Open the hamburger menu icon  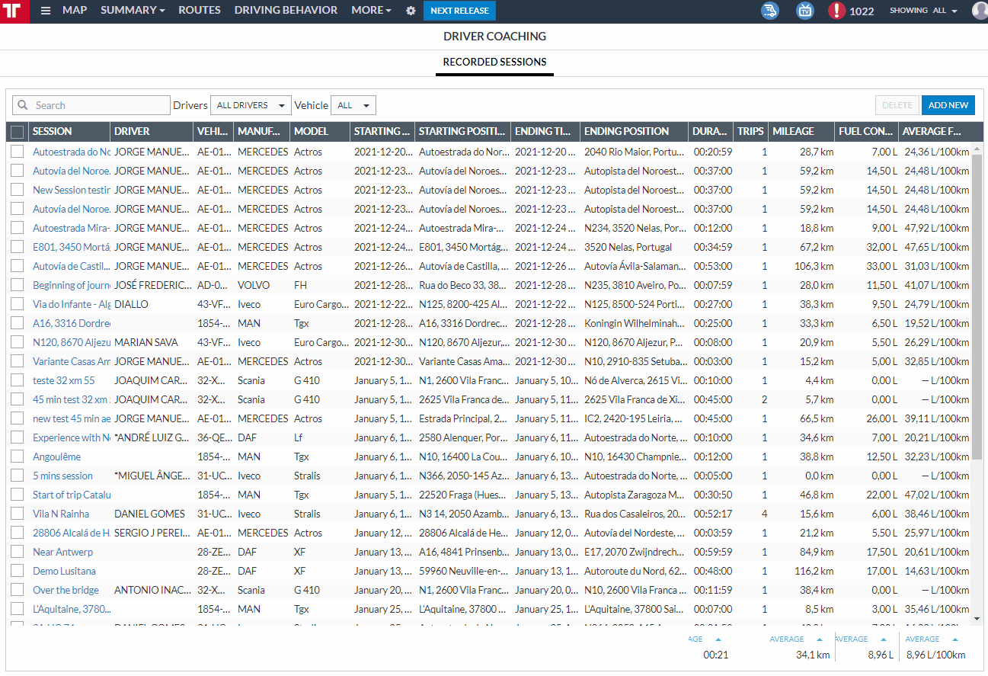[x=46, y=11]
